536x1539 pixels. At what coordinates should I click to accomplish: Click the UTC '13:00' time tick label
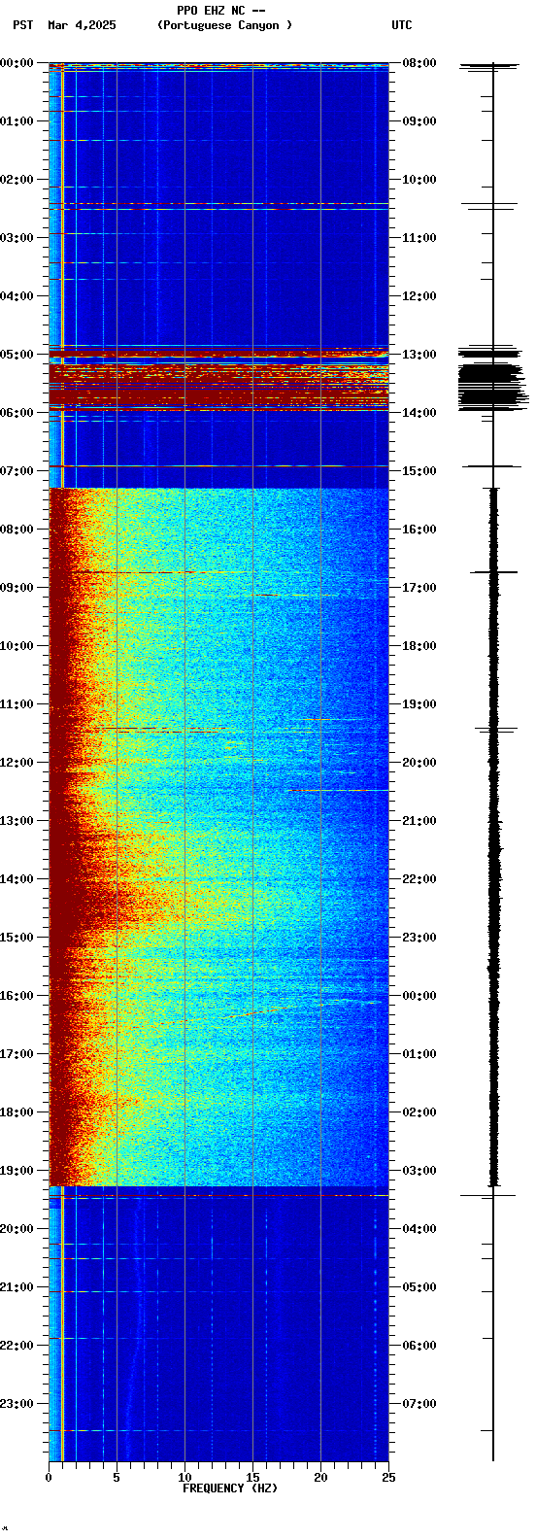(x=419, y=355)
